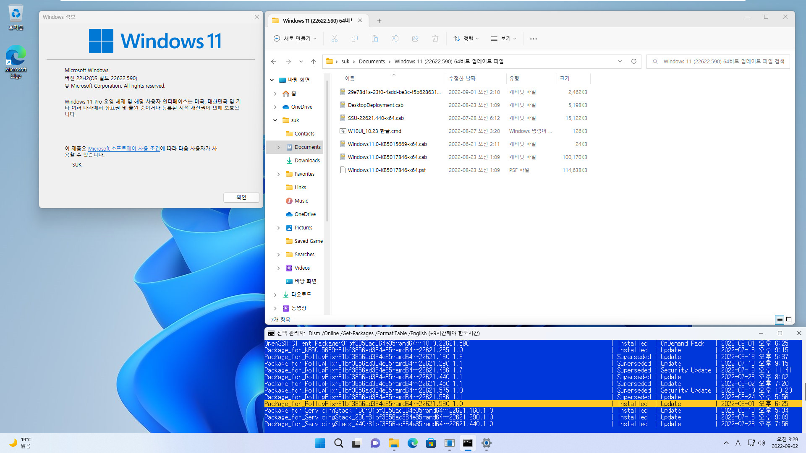Click the Paste clipboard icon in Explorer toolbar
806x453 pixels.
pos(375,39)
